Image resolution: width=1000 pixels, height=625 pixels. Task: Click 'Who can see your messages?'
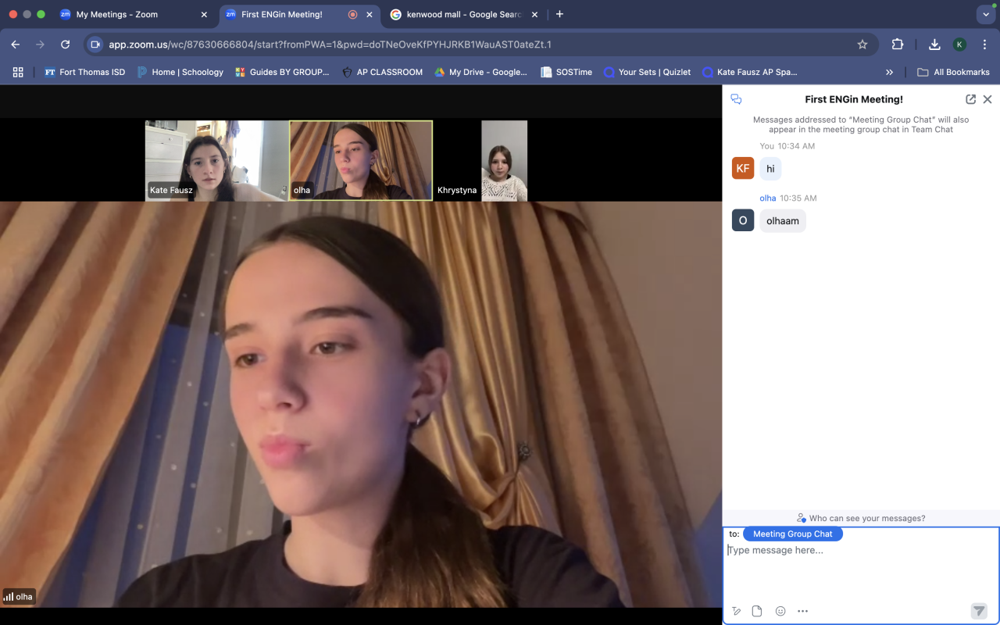(861, 518)
